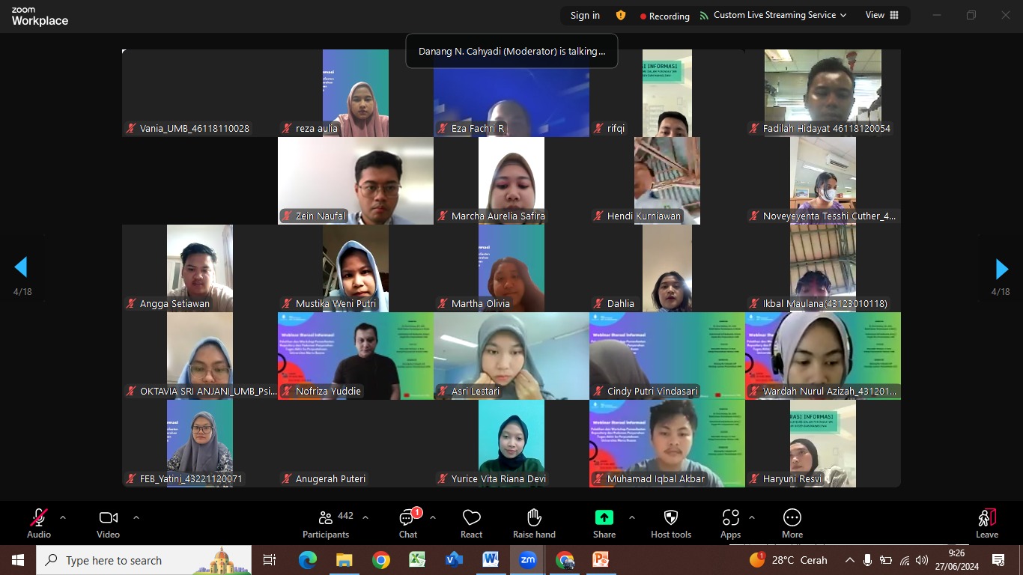The height and width of the screenshot is (575, 1023).
Task: Open the View layout menu
Action: [881, 15]
